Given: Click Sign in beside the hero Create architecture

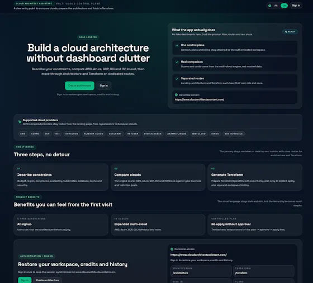Looking at the screenshot, I should [103, 85].
